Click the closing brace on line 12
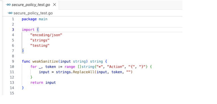Screen dimensions: 217x104 tap(31, 78)
